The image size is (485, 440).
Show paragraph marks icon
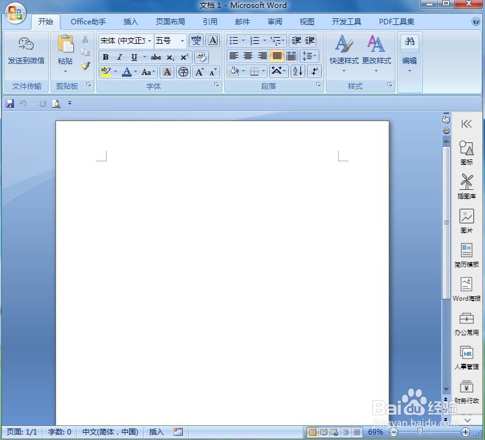314,71
